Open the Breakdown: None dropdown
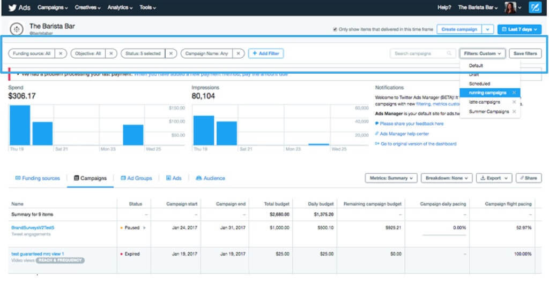This screenshot has width=549, height=308. click(x=447, y=178)
